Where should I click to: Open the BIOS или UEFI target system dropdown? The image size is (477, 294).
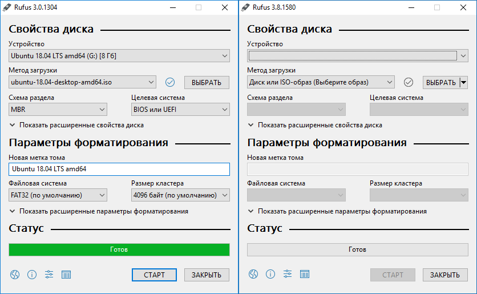point(180,109)
